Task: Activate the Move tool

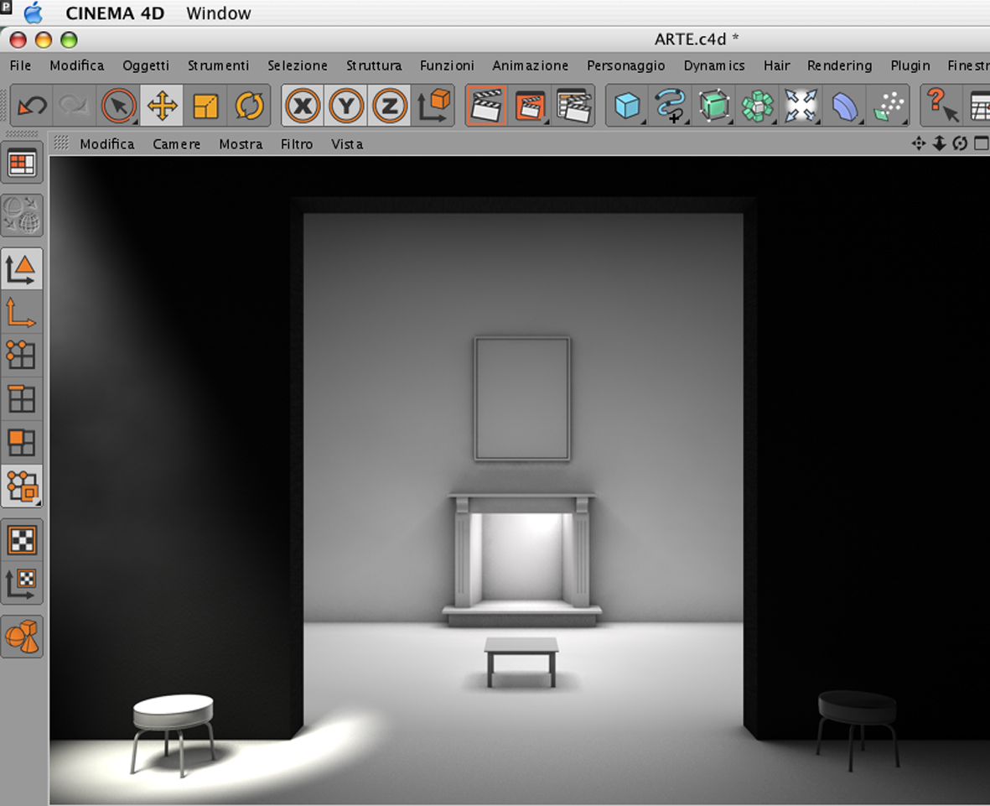Action: click(163, 106)
